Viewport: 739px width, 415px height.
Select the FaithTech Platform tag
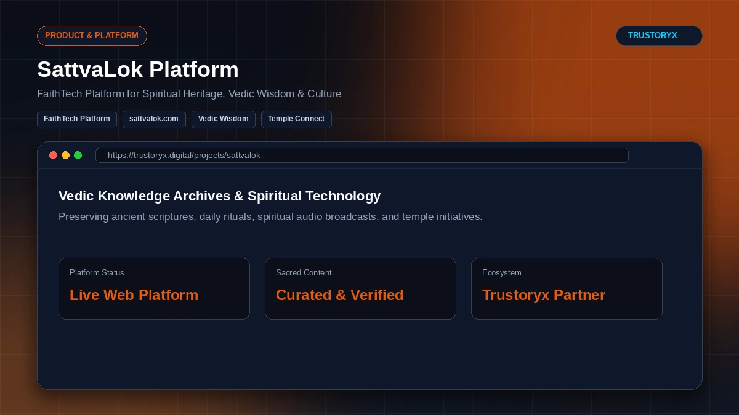(x=77, y=119)
